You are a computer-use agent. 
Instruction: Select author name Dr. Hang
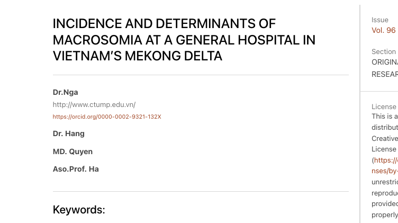[68, 133]
